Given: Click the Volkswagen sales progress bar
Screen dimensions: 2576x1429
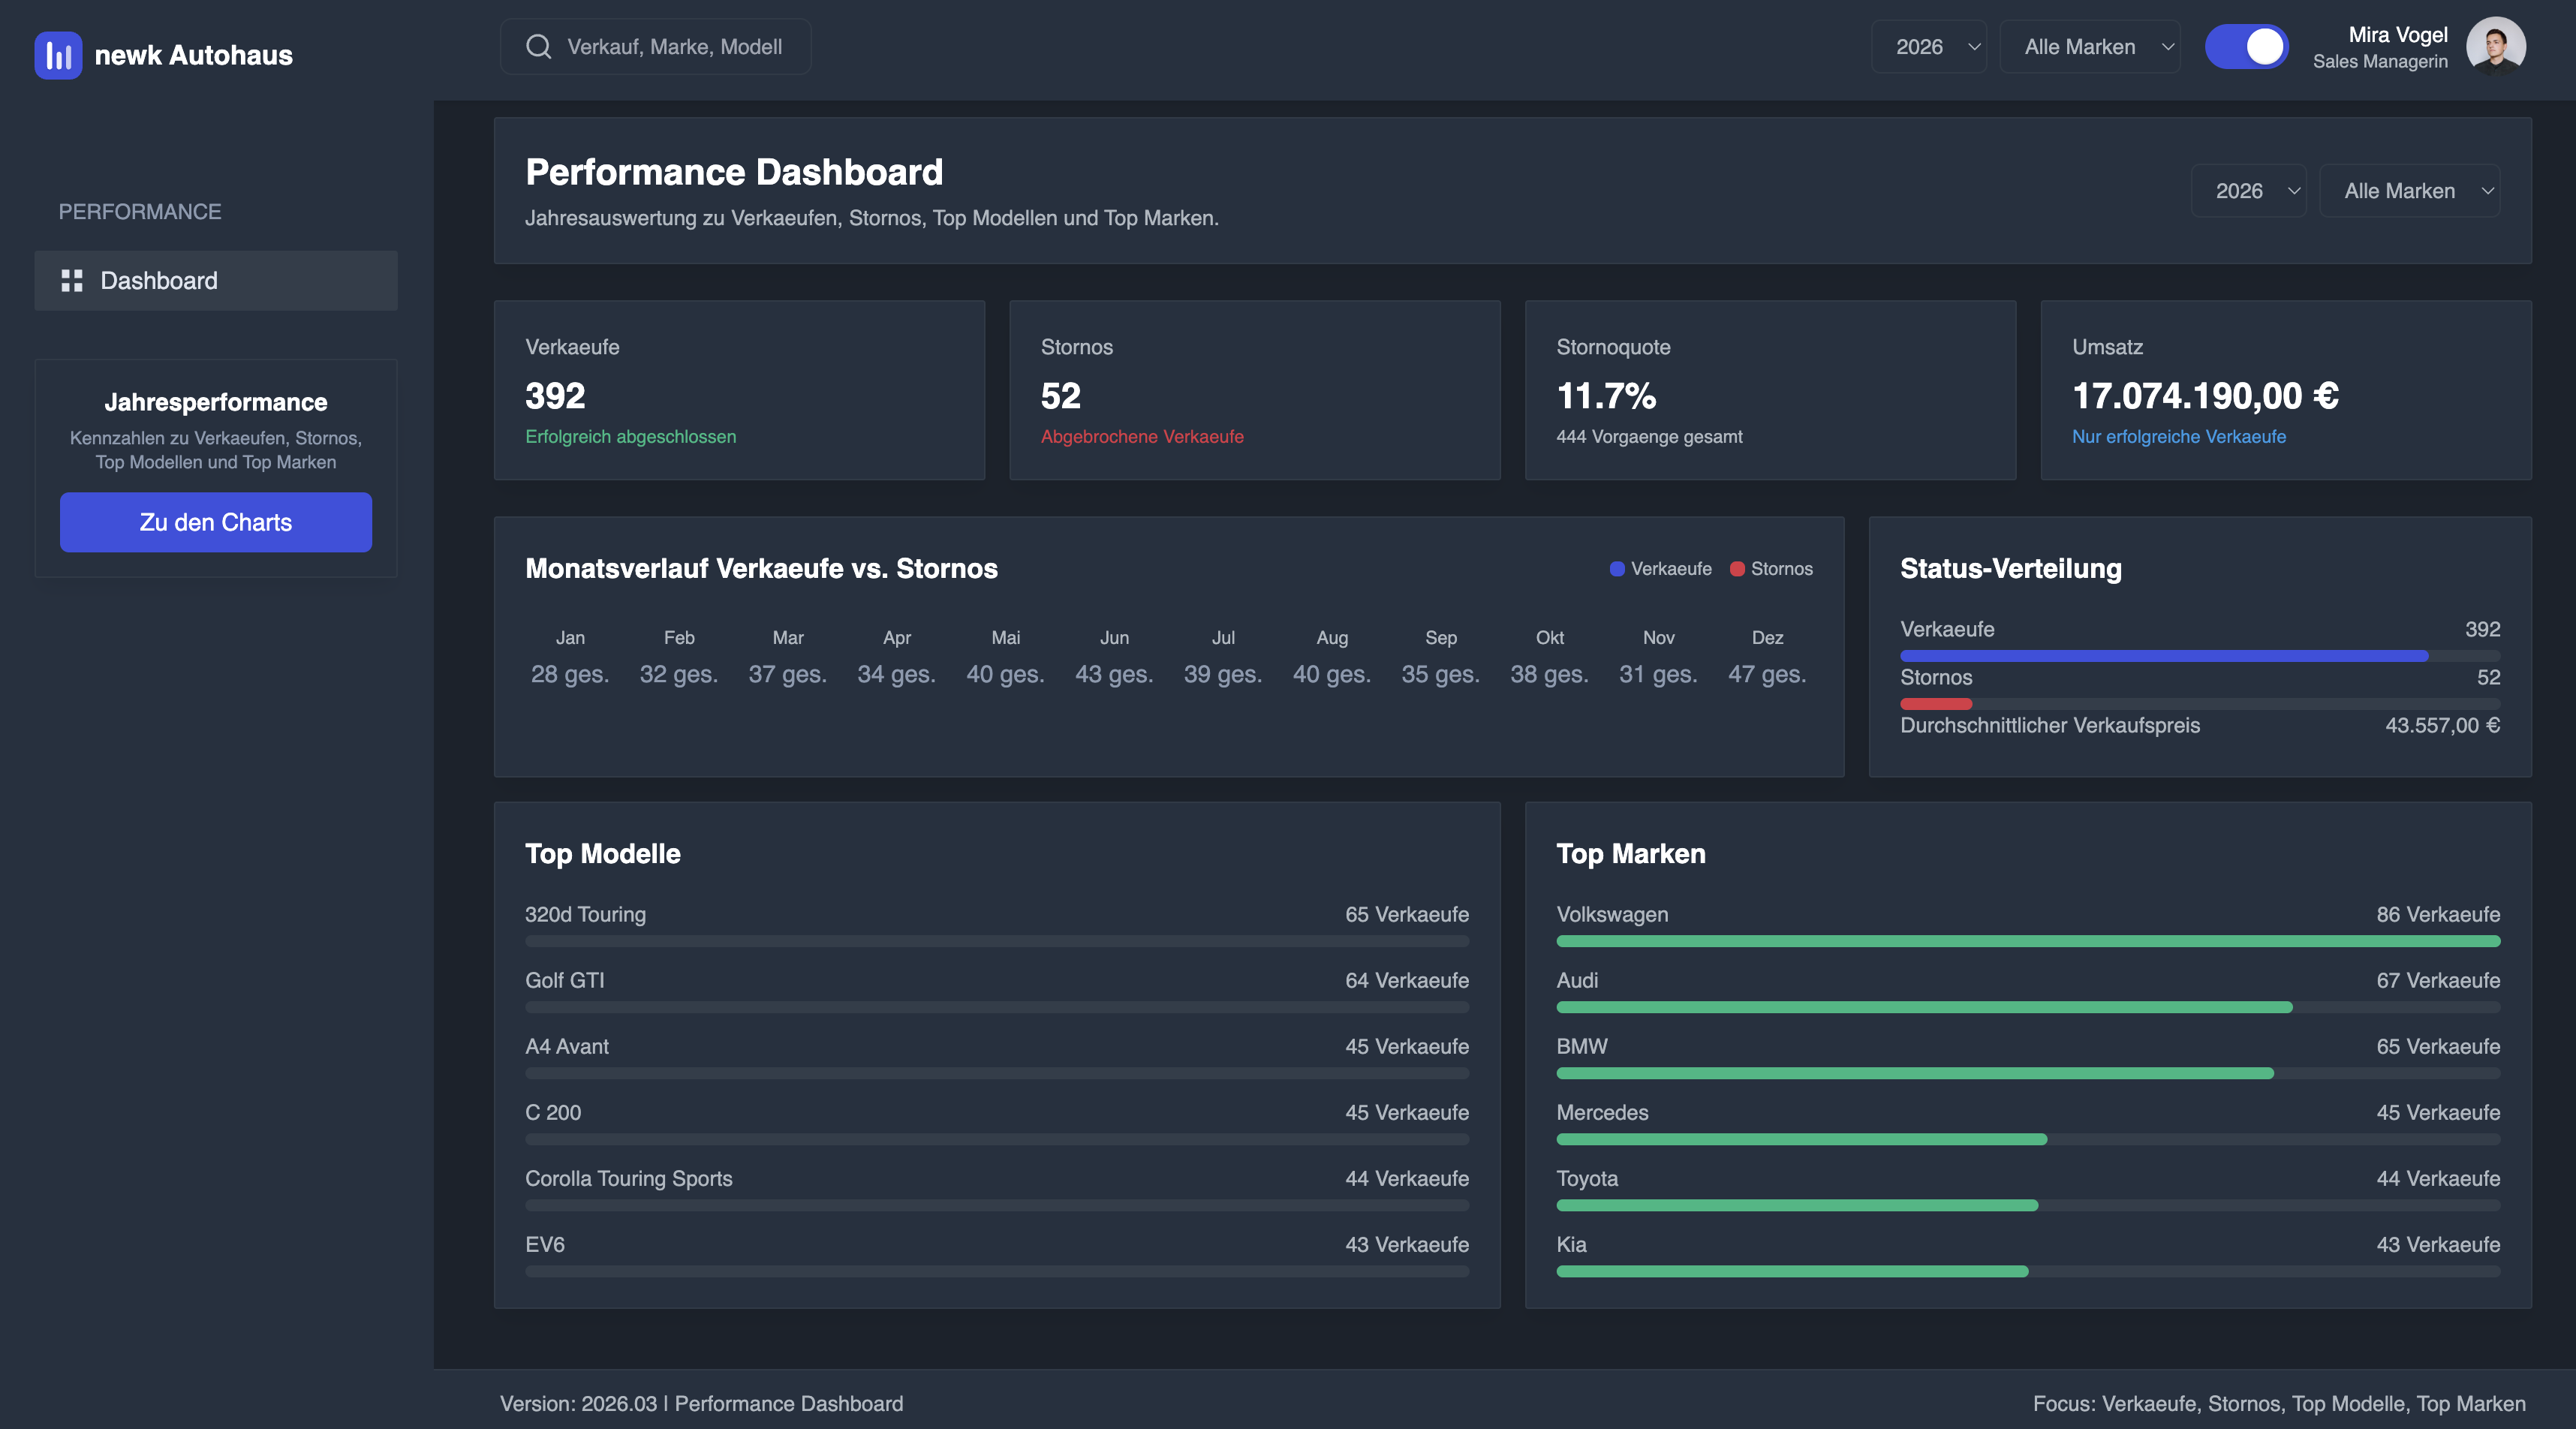Looking at the screenshot, I should (2028, 941).
